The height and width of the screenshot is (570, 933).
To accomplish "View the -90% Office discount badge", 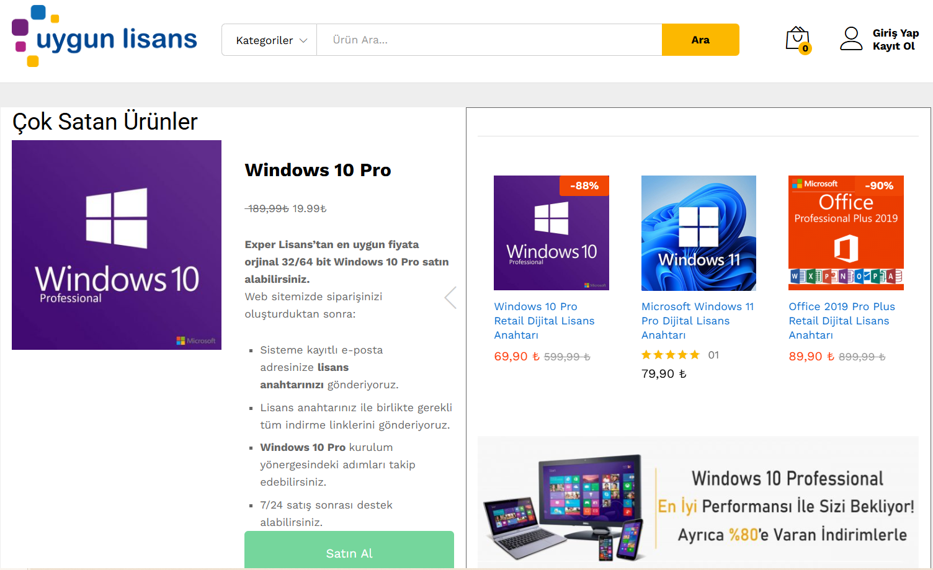I will click(x=879, y=185).
